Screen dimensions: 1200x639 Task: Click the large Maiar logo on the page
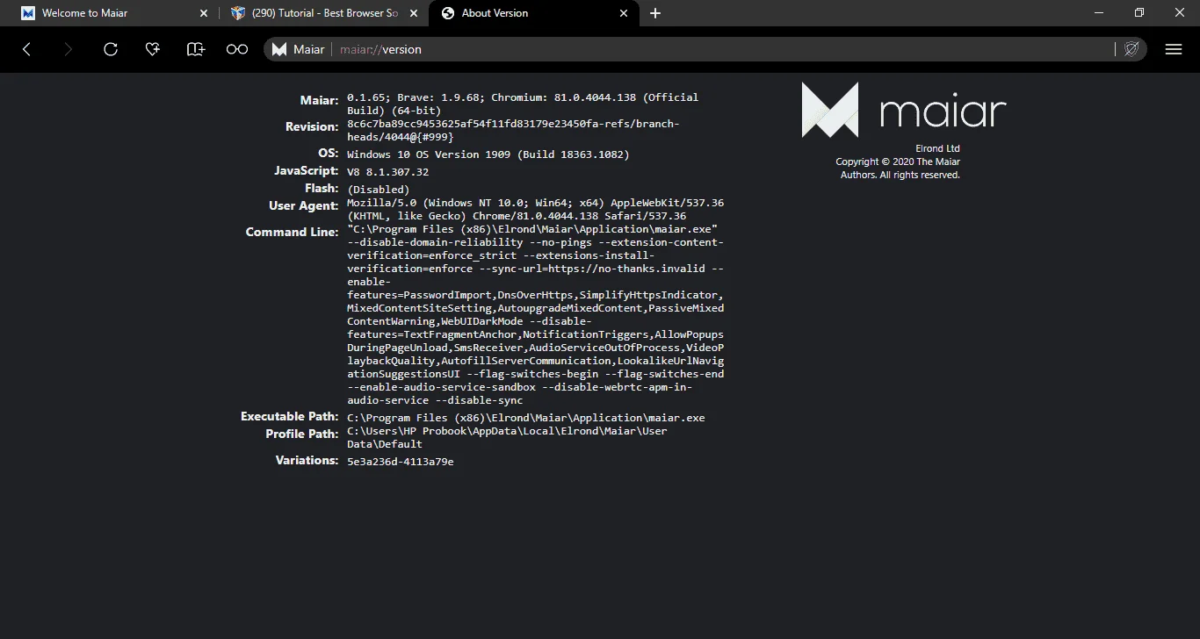pos(904,111)
